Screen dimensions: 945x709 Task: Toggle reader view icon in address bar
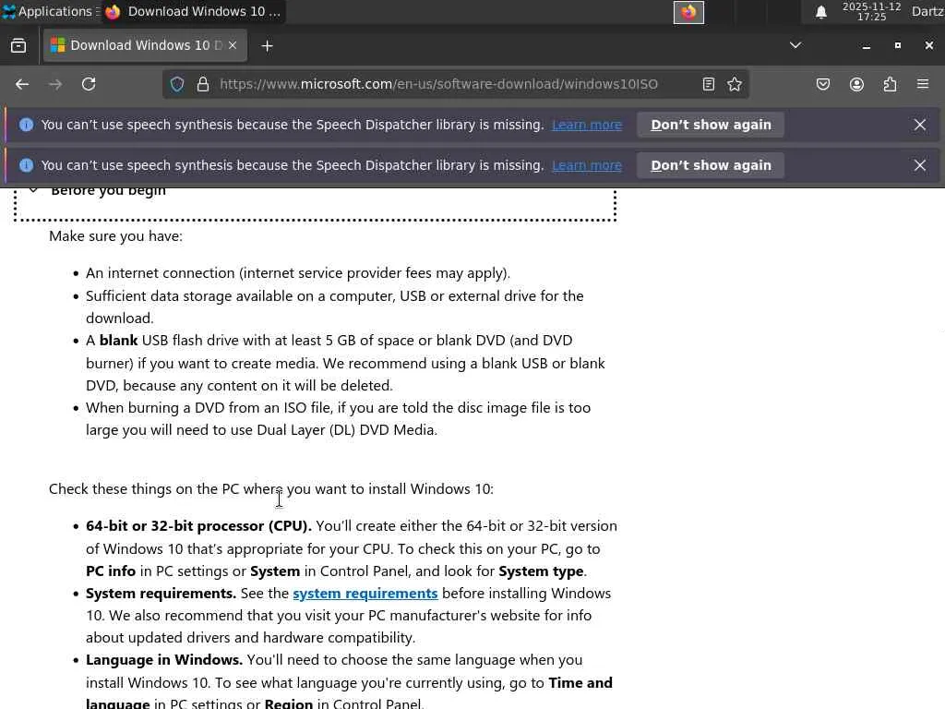point(709,84)
